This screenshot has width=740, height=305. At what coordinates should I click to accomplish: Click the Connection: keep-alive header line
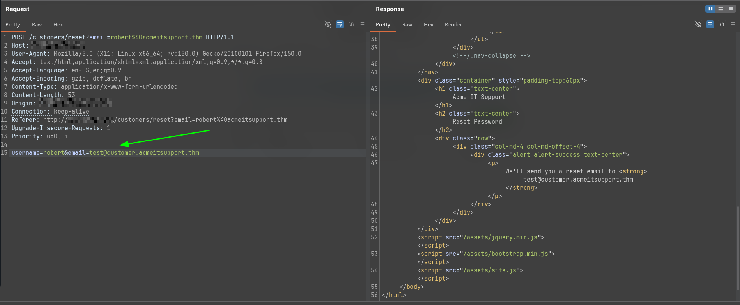50,112
